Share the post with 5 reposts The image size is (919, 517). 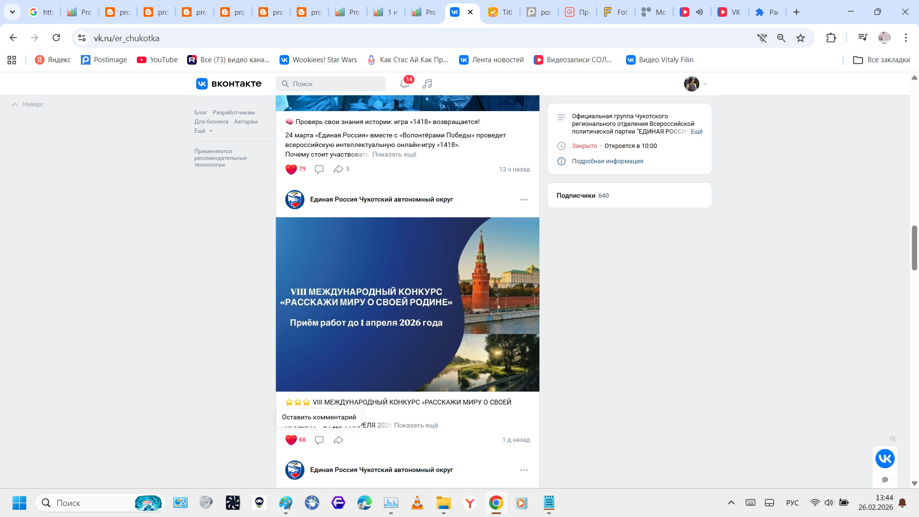point(338,169)
